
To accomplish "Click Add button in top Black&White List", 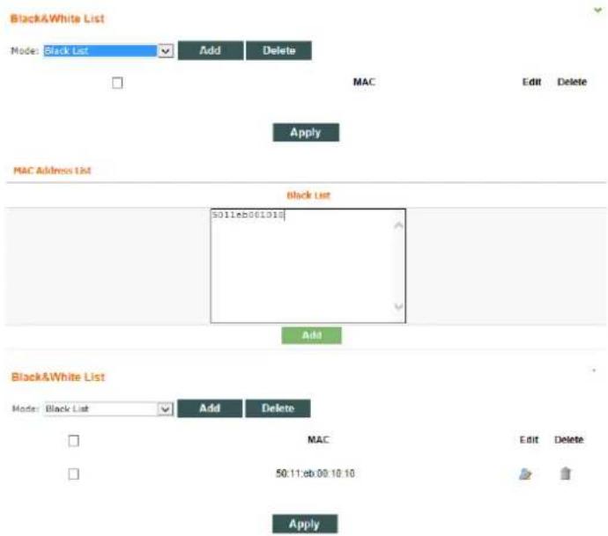I will tap(211, 50).
